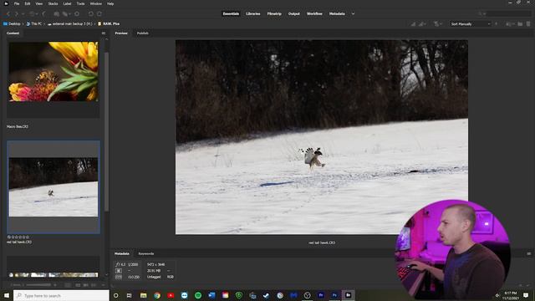The image size is (535, 301).
Task: Open the Window menu
Action: [x=96, y=3]
